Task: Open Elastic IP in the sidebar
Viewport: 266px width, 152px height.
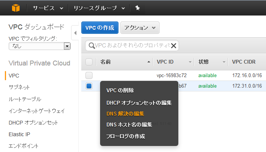Action: pos(19,134)
